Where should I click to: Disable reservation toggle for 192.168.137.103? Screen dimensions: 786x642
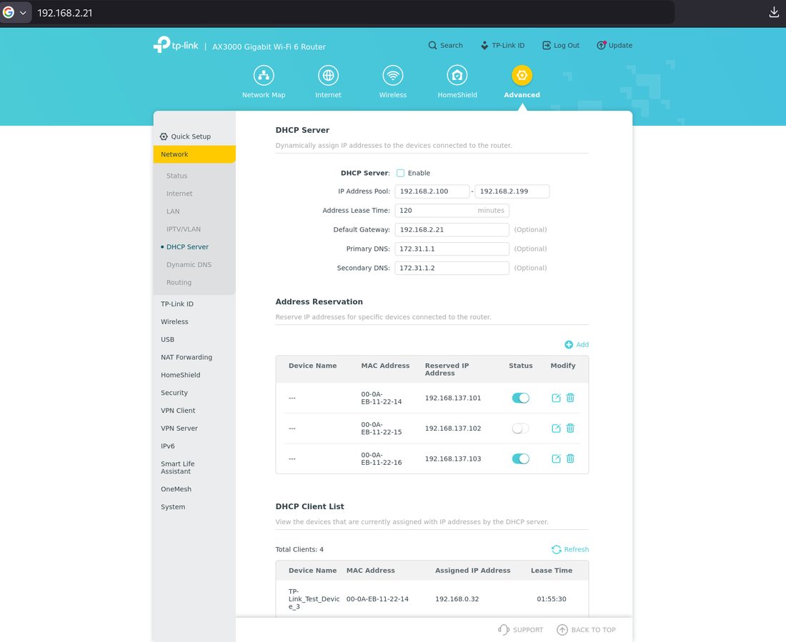[x=520, y=458]
